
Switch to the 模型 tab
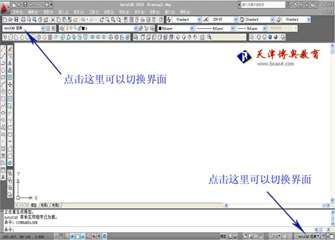[34, 205]
